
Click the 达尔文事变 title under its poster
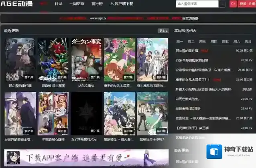[x=86, y=86]
